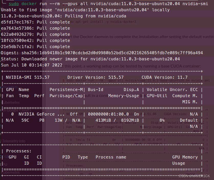Click the 'Persistence-M' column header
Image resolution: width=214 pixels, height=180 pixels.
(x=66, y=90)
